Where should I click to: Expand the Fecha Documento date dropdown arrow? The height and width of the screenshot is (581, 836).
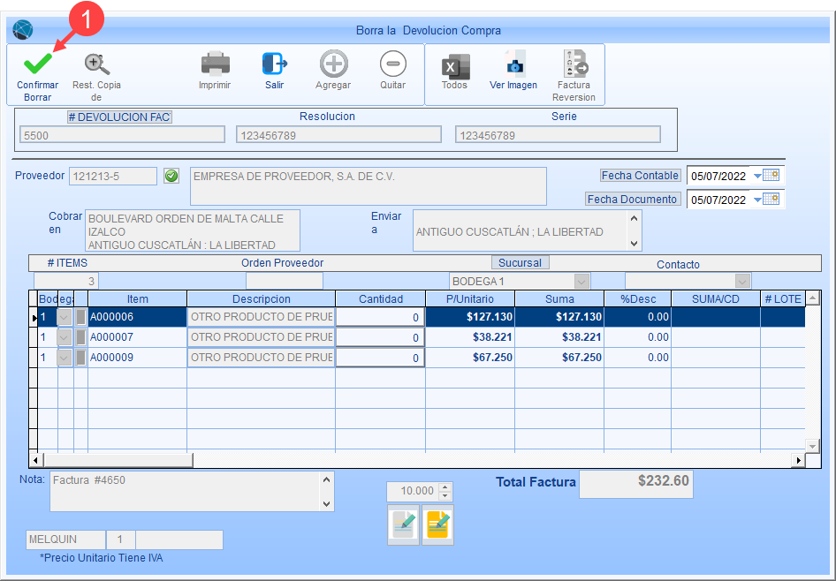757,200
